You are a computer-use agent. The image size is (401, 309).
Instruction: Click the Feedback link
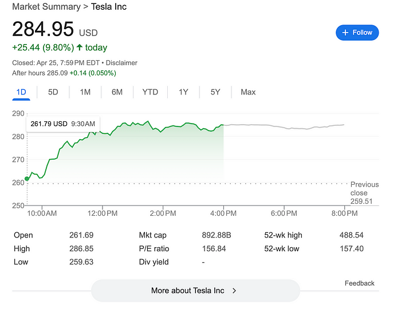point(359,283)
